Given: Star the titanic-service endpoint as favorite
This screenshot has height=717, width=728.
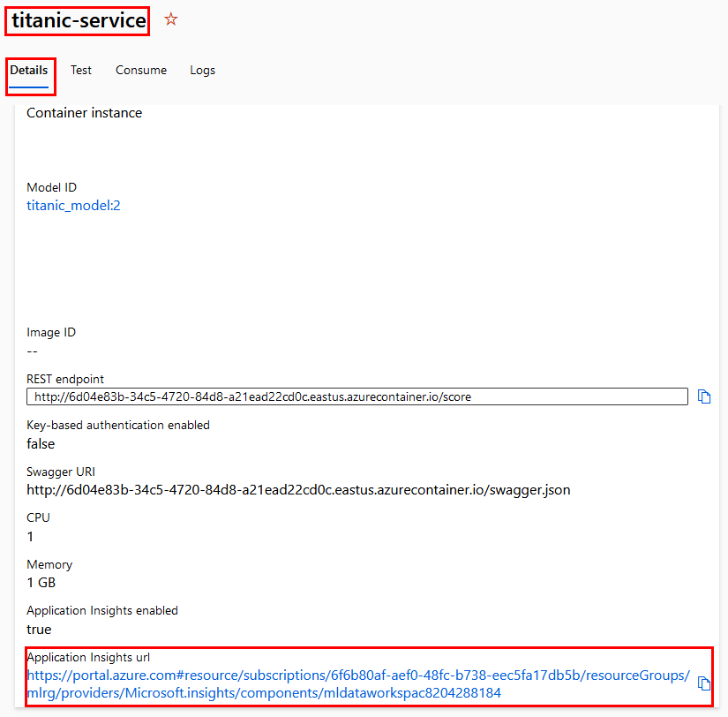Looking at the screenshot, I should pyautogui.click(x=171, y=19).
